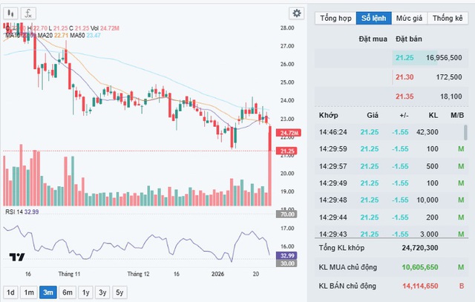The image size is (475, 302).
Task: Click the TradingView logo on chart
Action: 16,257
